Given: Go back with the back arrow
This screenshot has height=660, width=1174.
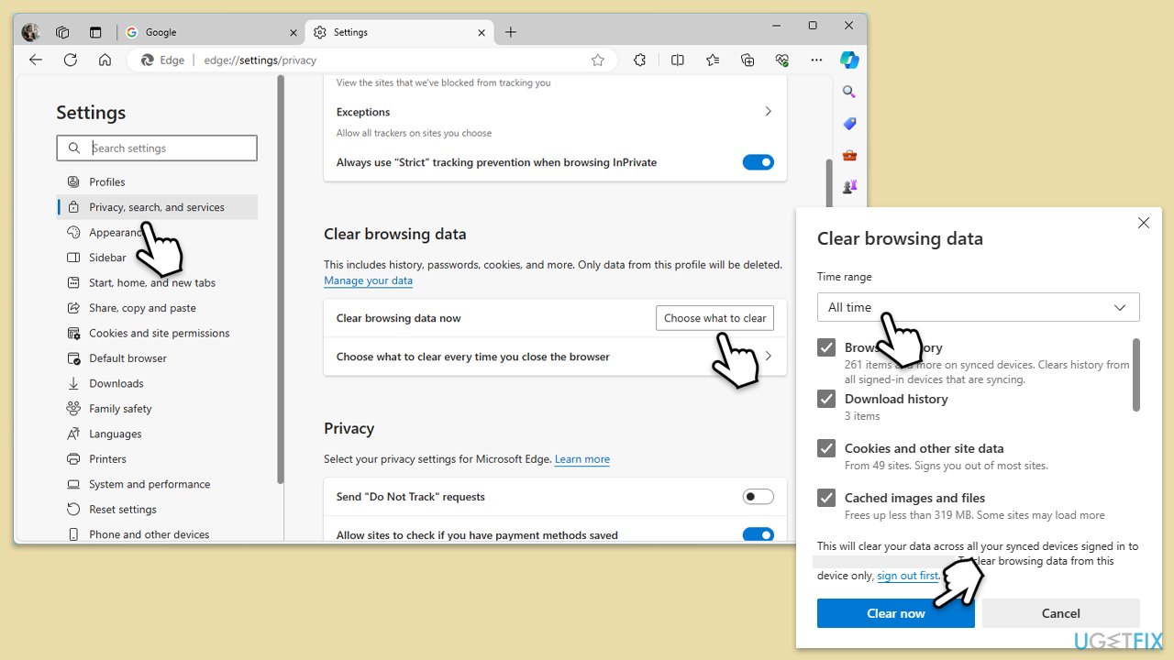Looking at the screenshot, I should (x=35, y=60).
